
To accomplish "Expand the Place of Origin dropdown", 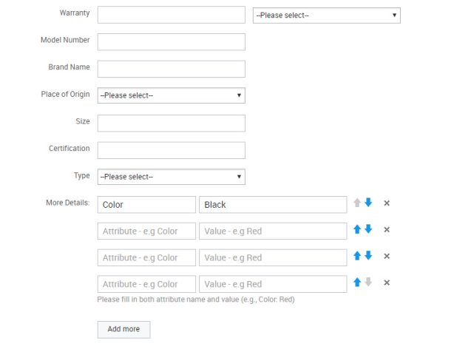I will (x=171, y=95).
